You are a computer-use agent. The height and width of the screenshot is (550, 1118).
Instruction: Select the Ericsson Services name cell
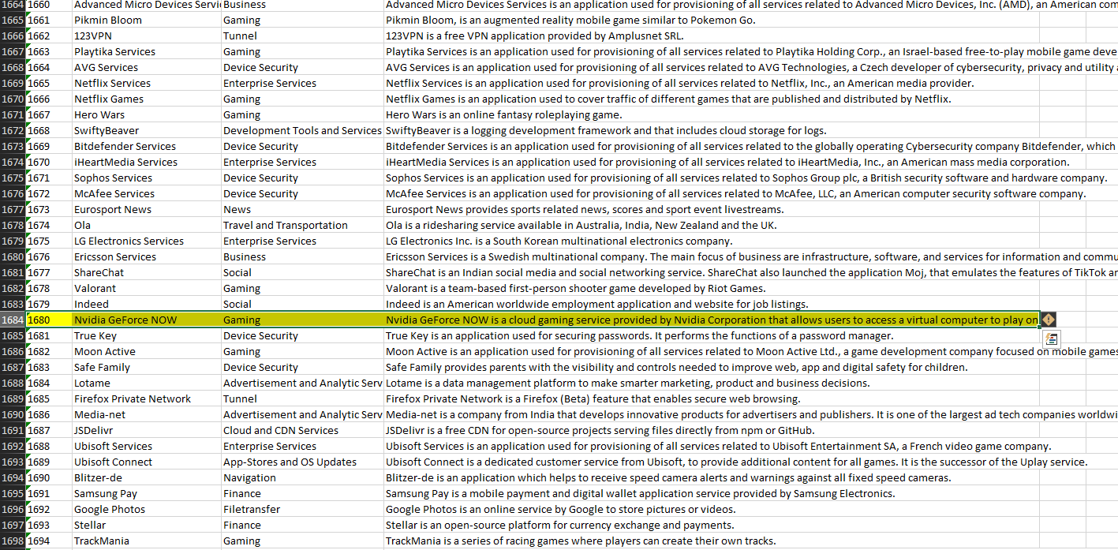pyautogui.click(x=147, y=256)
